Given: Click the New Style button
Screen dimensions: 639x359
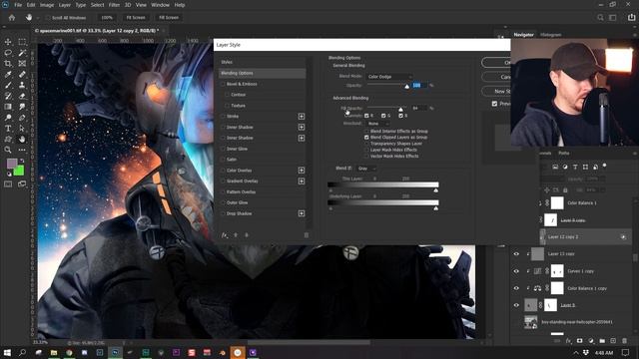Looking at the screenshot, I should (x=496, y=91).
